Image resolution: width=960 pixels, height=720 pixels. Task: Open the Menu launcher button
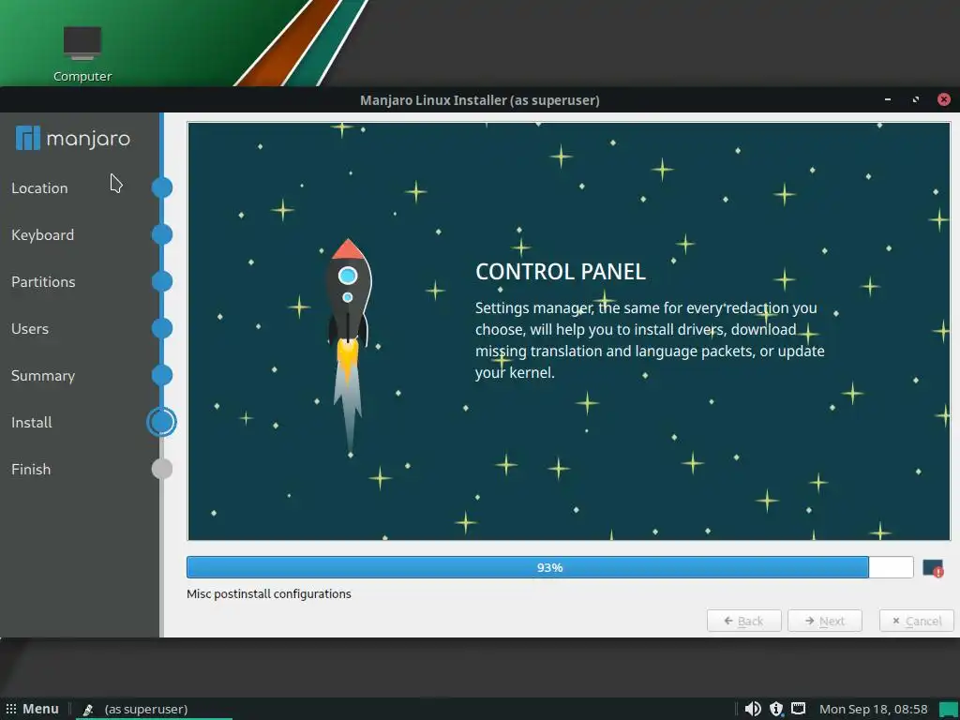[33, 709]
